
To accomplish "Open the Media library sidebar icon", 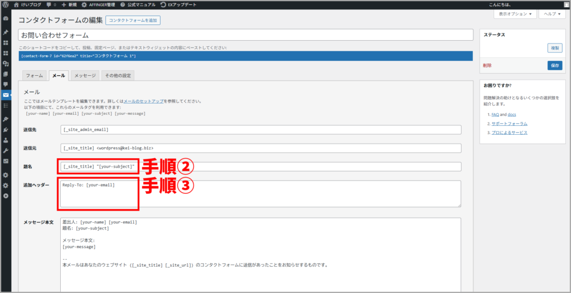I will tap(6, 64).
